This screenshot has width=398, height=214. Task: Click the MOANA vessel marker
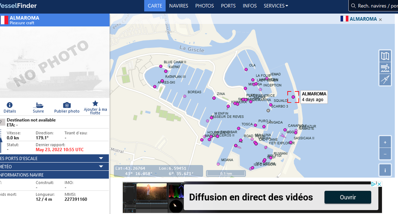coord(218,164)
